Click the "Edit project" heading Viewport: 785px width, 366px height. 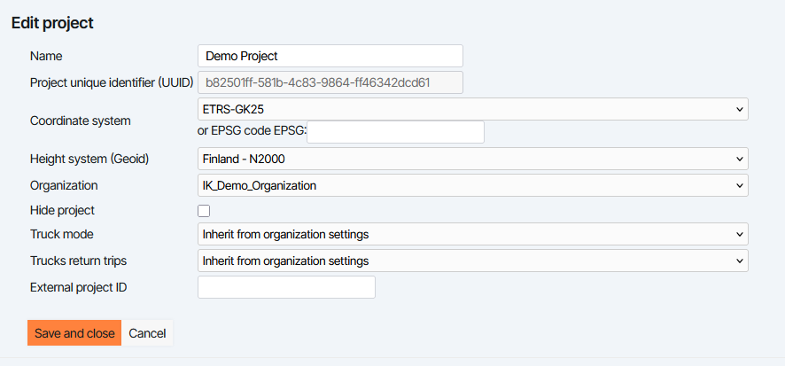click(x=52, y=23)
